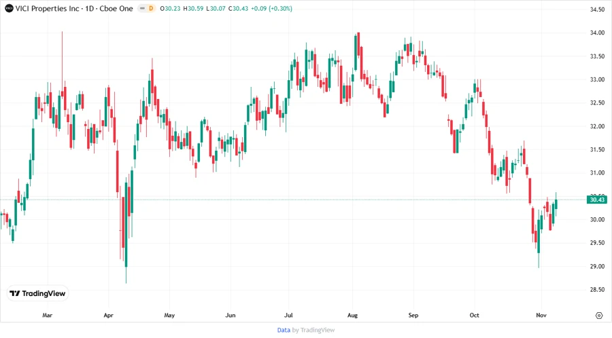Click the close value C30.43
This screenshot has width=612, height=338.
click(238, 8)
